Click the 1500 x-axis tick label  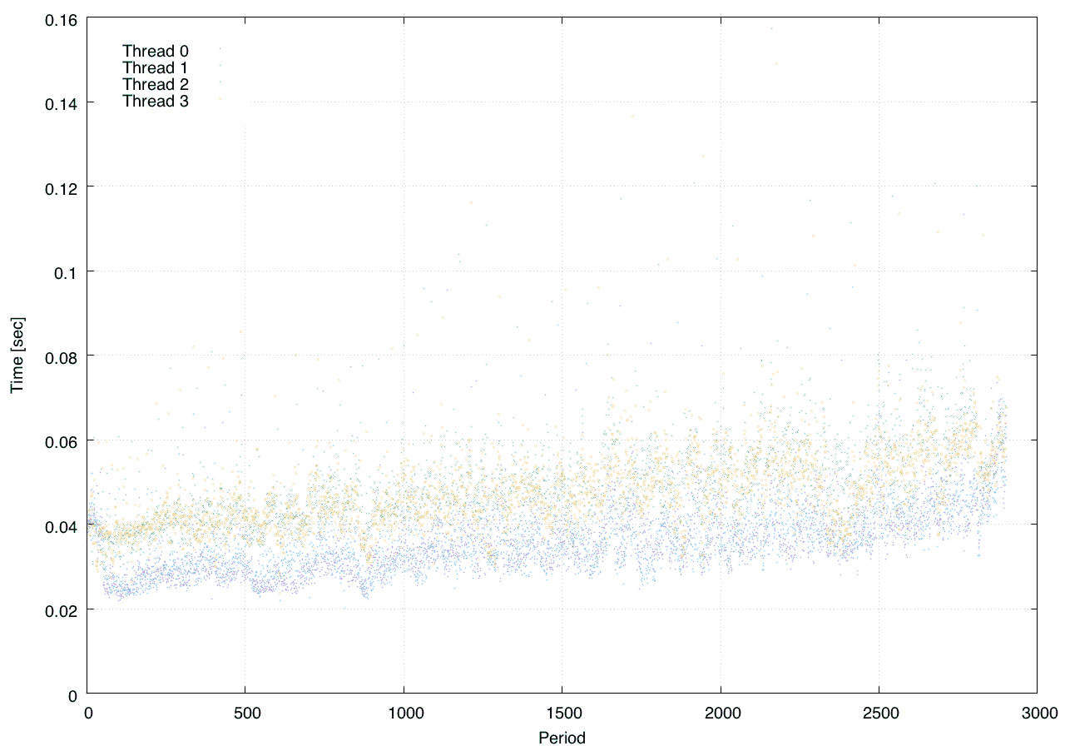(562, 713)
